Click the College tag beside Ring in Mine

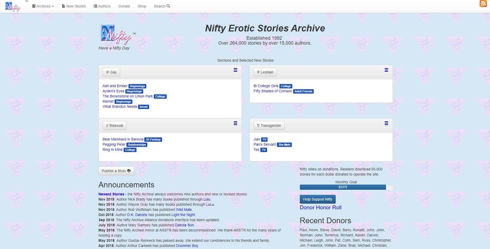click(130, 150)
